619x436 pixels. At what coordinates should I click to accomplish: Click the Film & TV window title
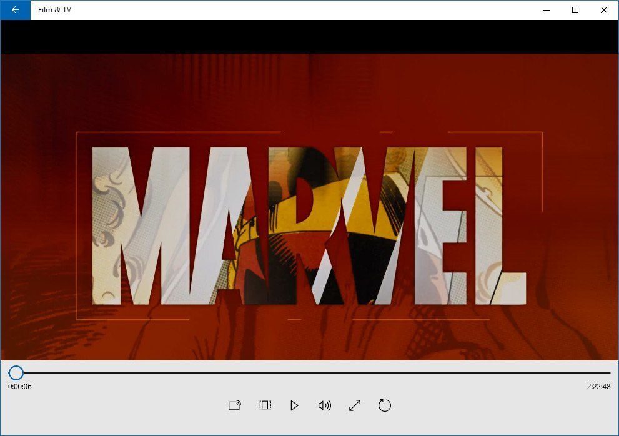pos(54,10)
